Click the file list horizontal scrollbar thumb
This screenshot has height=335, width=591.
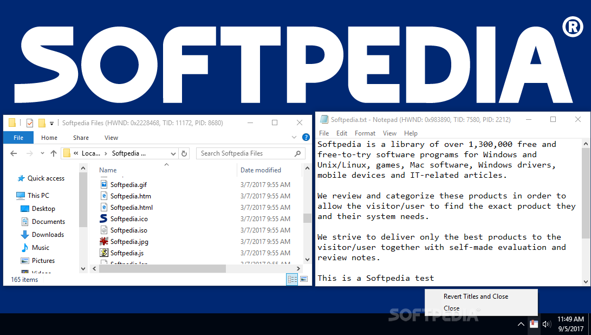pos(162,269)
